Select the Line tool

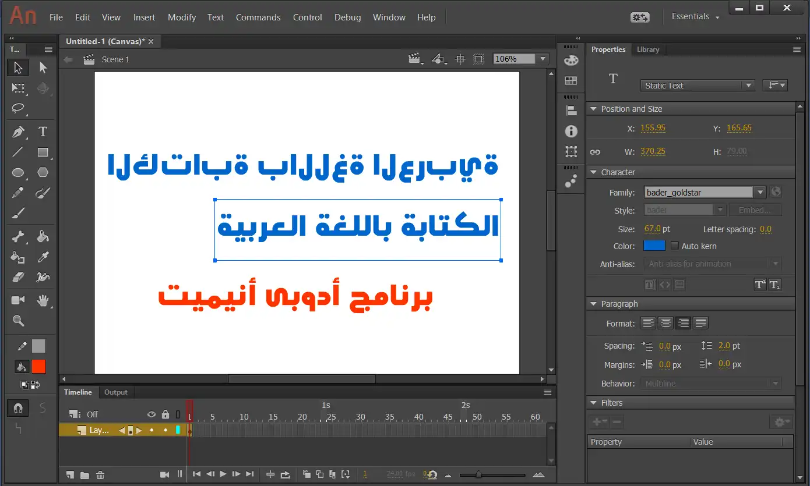pyautogui.click(x=18, y=152)
